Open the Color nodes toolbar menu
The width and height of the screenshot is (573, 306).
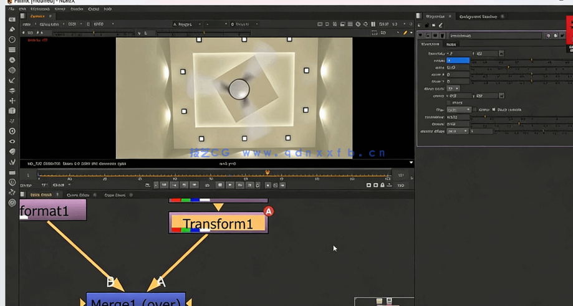(12, 60)
